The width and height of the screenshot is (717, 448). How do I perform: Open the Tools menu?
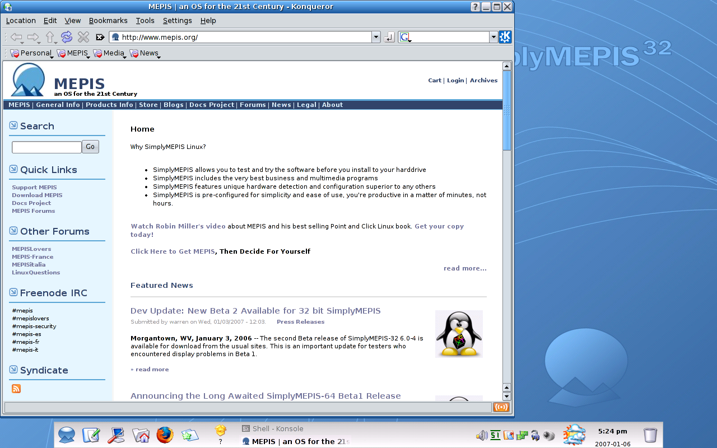click(x=145, y=21)
